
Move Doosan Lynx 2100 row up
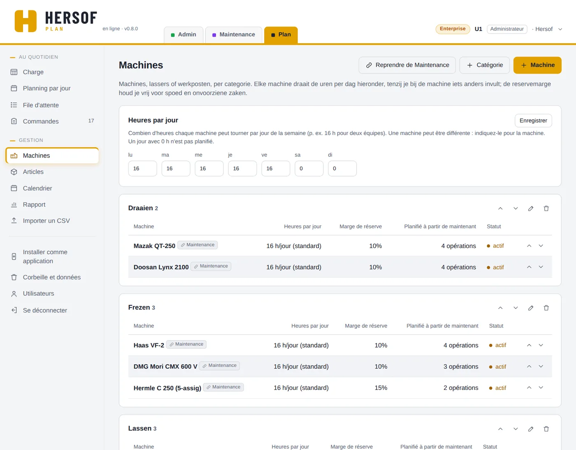(529, 267)
